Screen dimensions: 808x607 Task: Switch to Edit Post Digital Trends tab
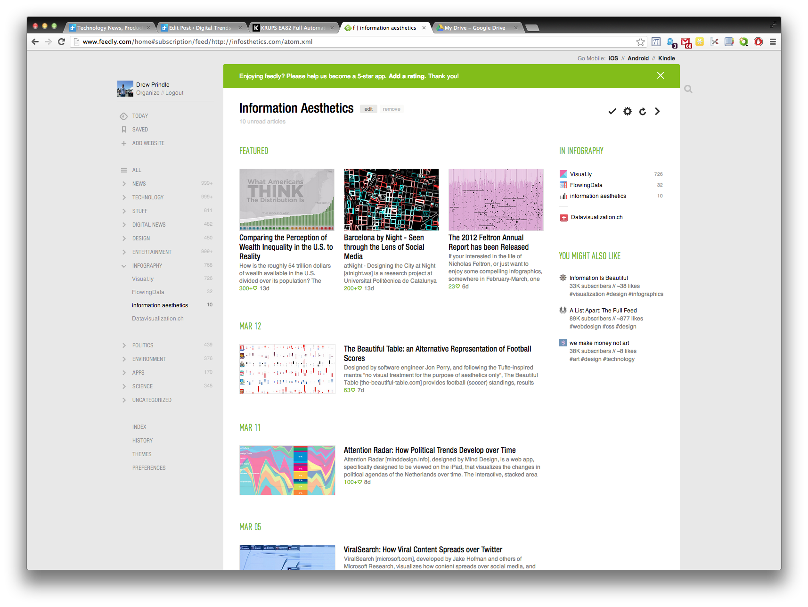[x=201, y=28]
